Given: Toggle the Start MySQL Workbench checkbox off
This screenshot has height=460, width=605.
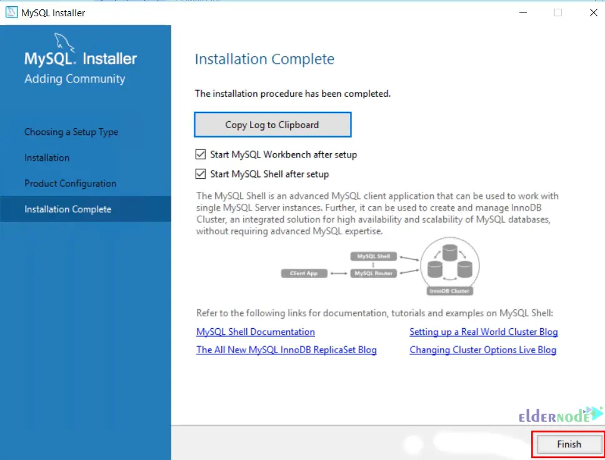Looking at the screenshot, I should (x=200, y=154).
